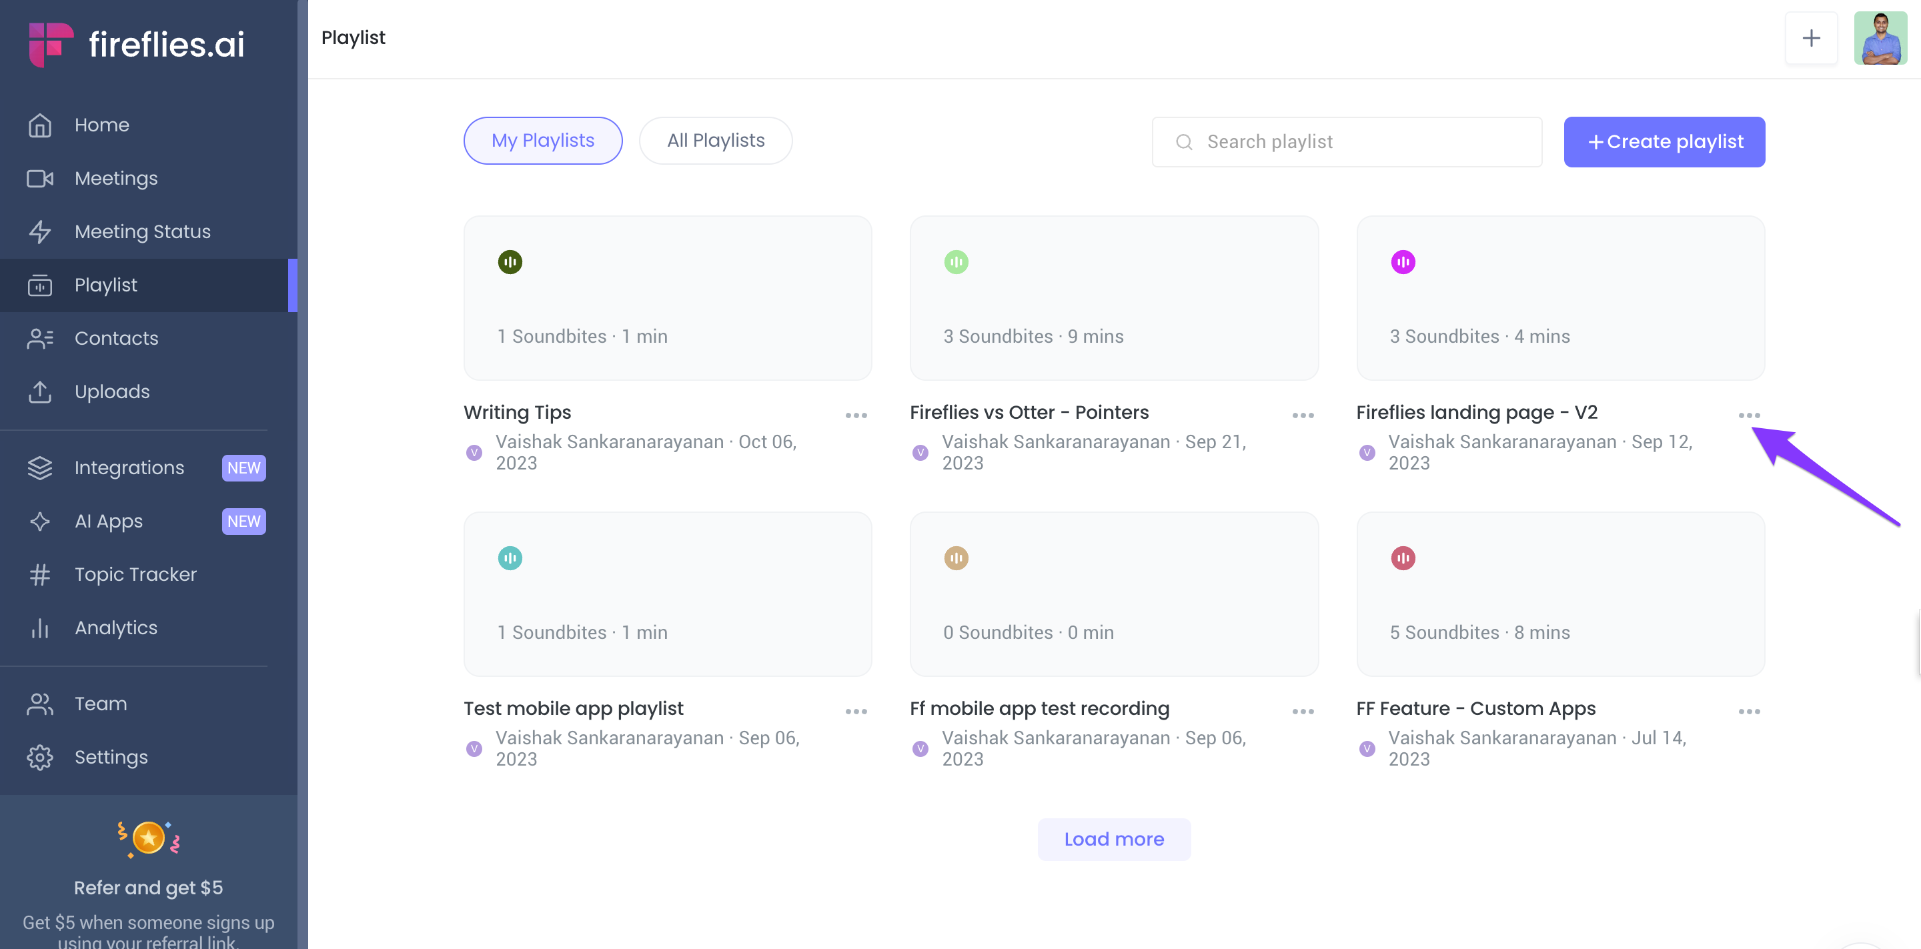The image size is (1921, 949).
Task: Click the Topic Tracker hash icon
Action: [x=39, y=575]
